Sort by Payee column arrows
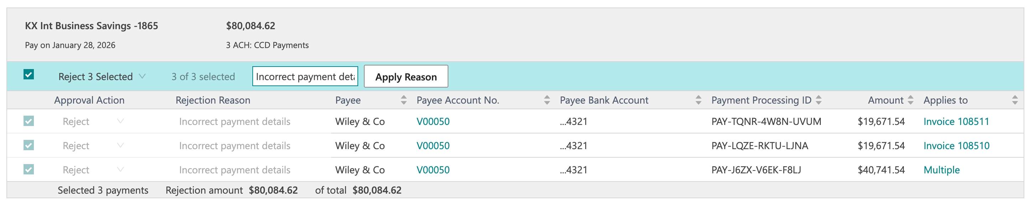This screenshot has width=1035, height=210. (403, 100)
